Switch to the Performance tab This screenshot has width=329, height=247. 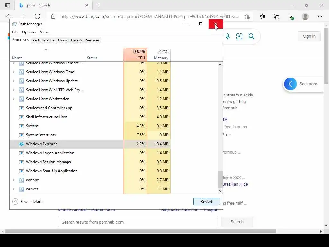tap(43, 40)
